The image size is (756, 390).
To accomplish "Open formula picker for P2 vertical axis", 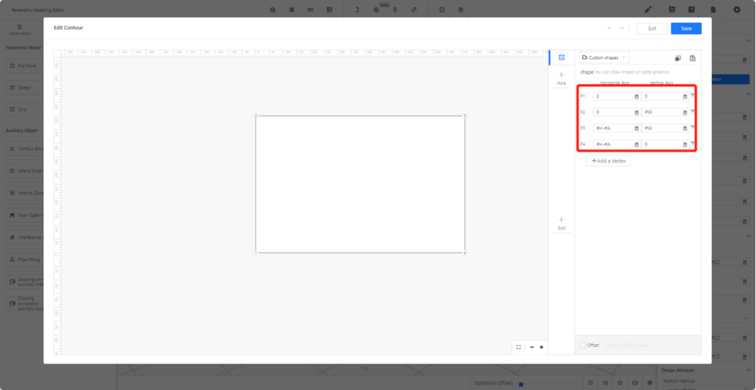I will click(685, 112).
